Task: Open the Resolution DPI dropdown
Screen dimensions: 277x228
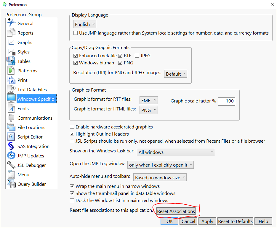Action: point(175,74)
